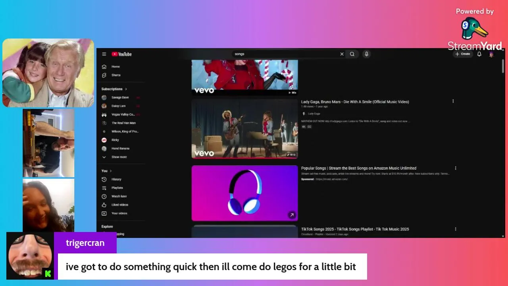
Task: Open the Savage Dave subscription channel
Action: [x=120, y=97]
